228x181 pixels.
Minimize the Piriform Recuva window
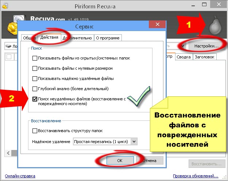(x=193, y=6)
